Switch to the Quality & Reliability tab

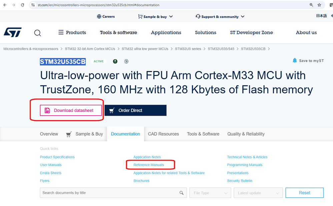point(246,134)
